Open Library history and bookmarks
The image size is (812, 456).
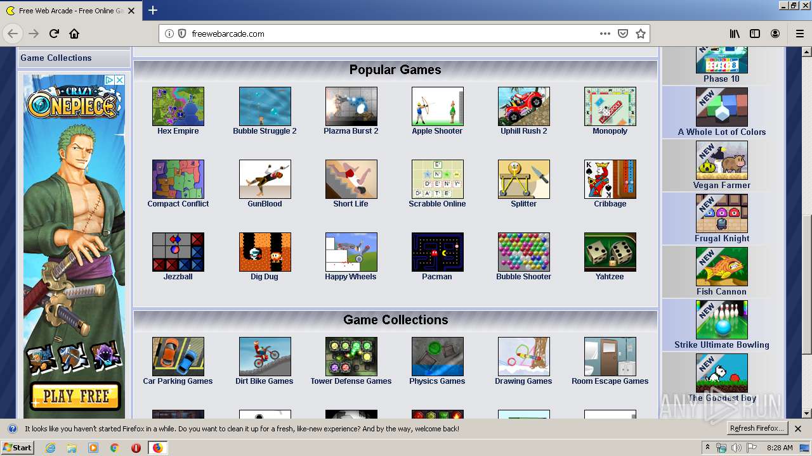(x=735, y=34)
